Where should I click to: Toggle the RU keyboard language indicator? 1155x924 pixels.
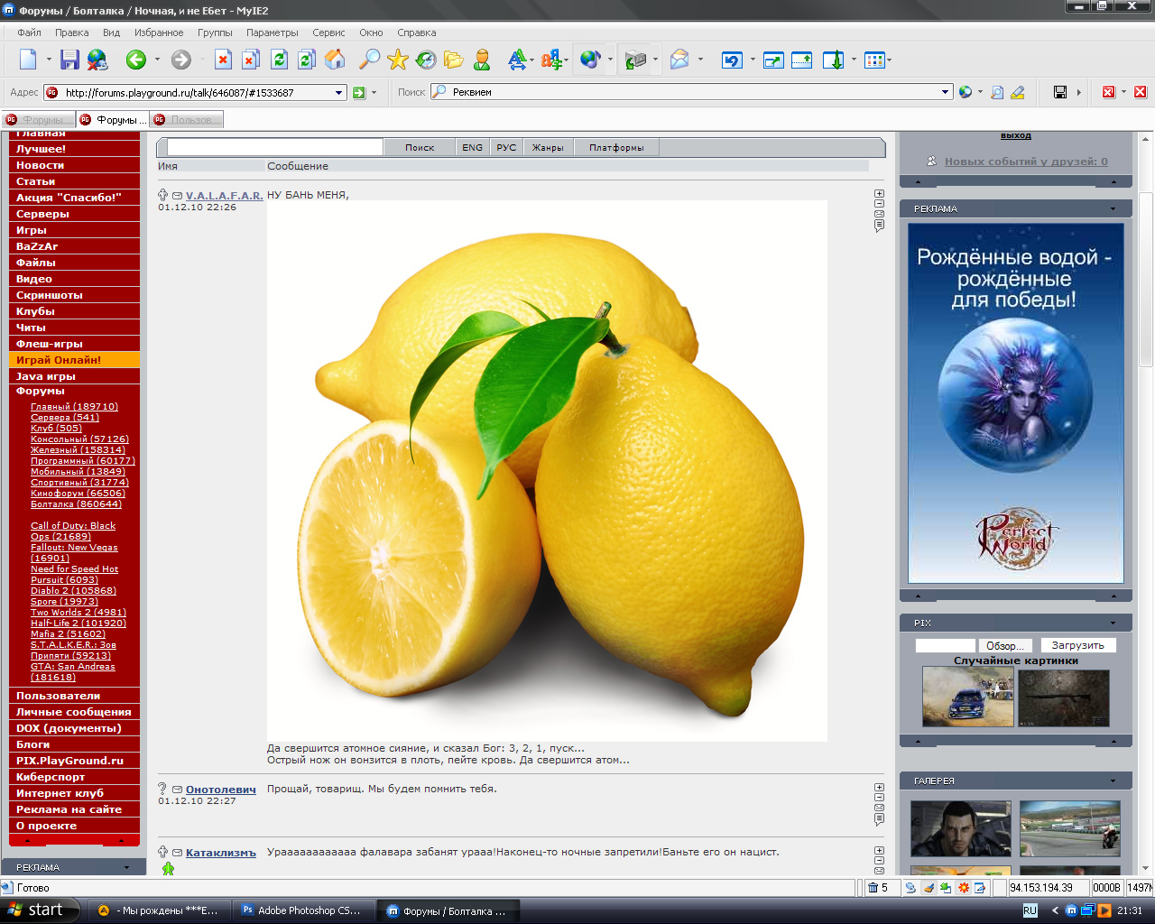1030,910
